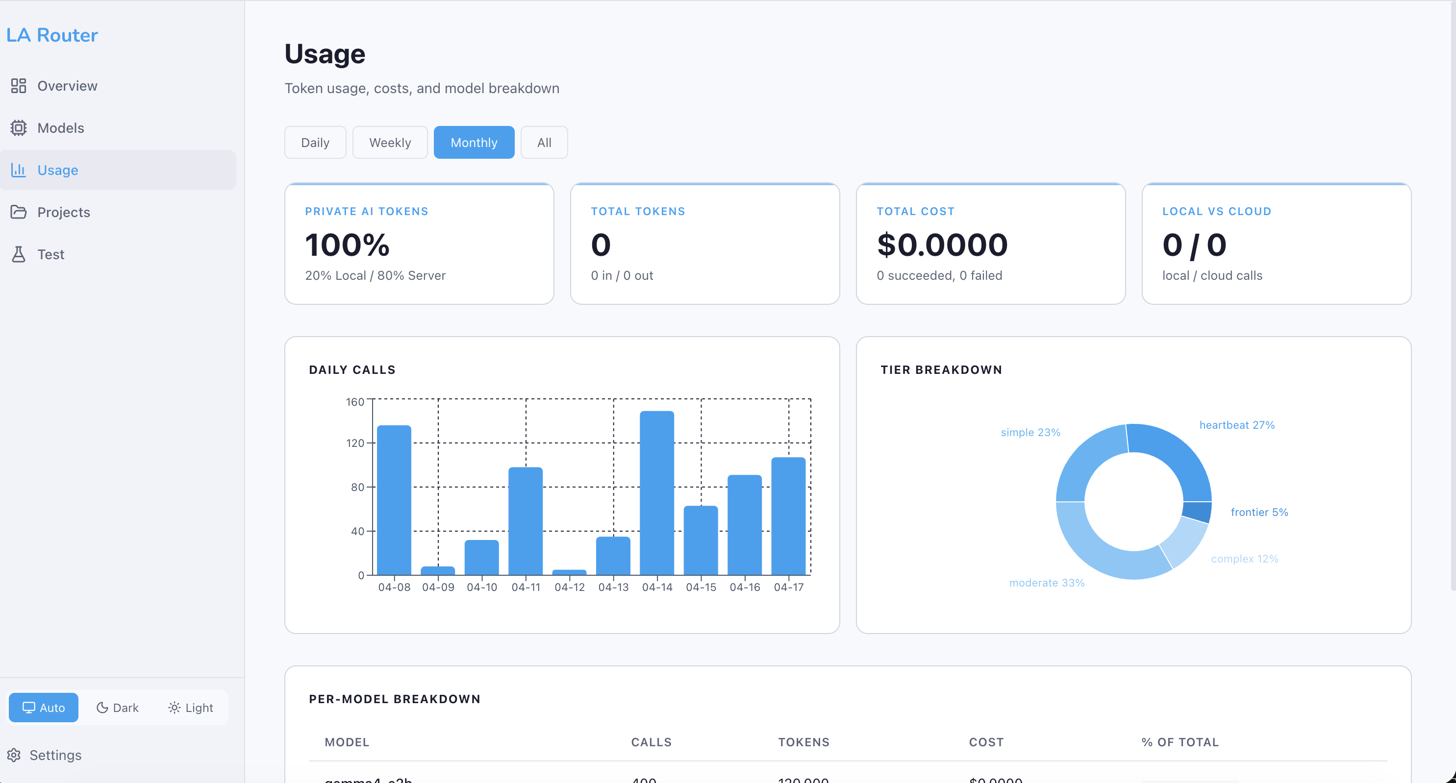
Task: Click the Models chip icon
Action: click(x=19, y=128)
